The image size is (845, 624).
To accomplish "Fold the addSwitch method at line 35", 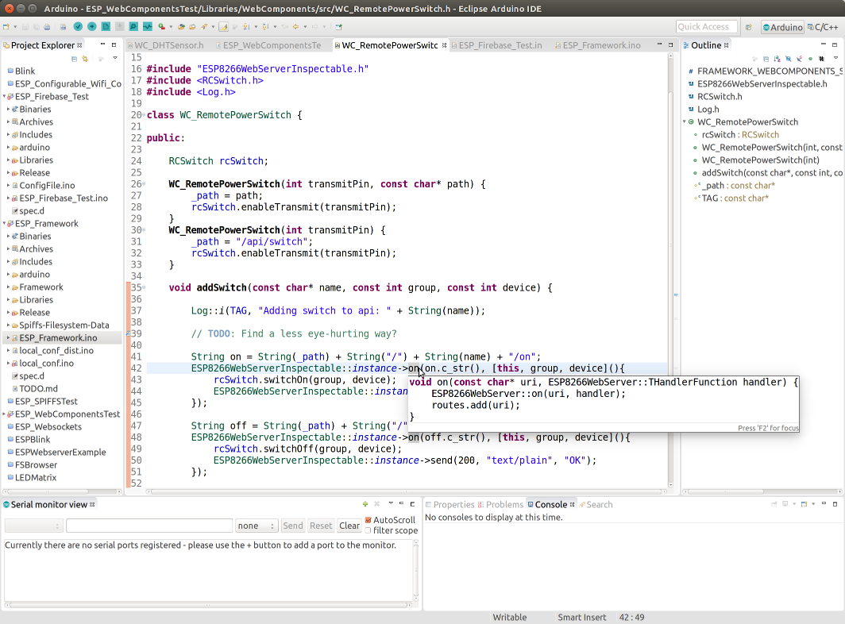I will tap(144, 287).
